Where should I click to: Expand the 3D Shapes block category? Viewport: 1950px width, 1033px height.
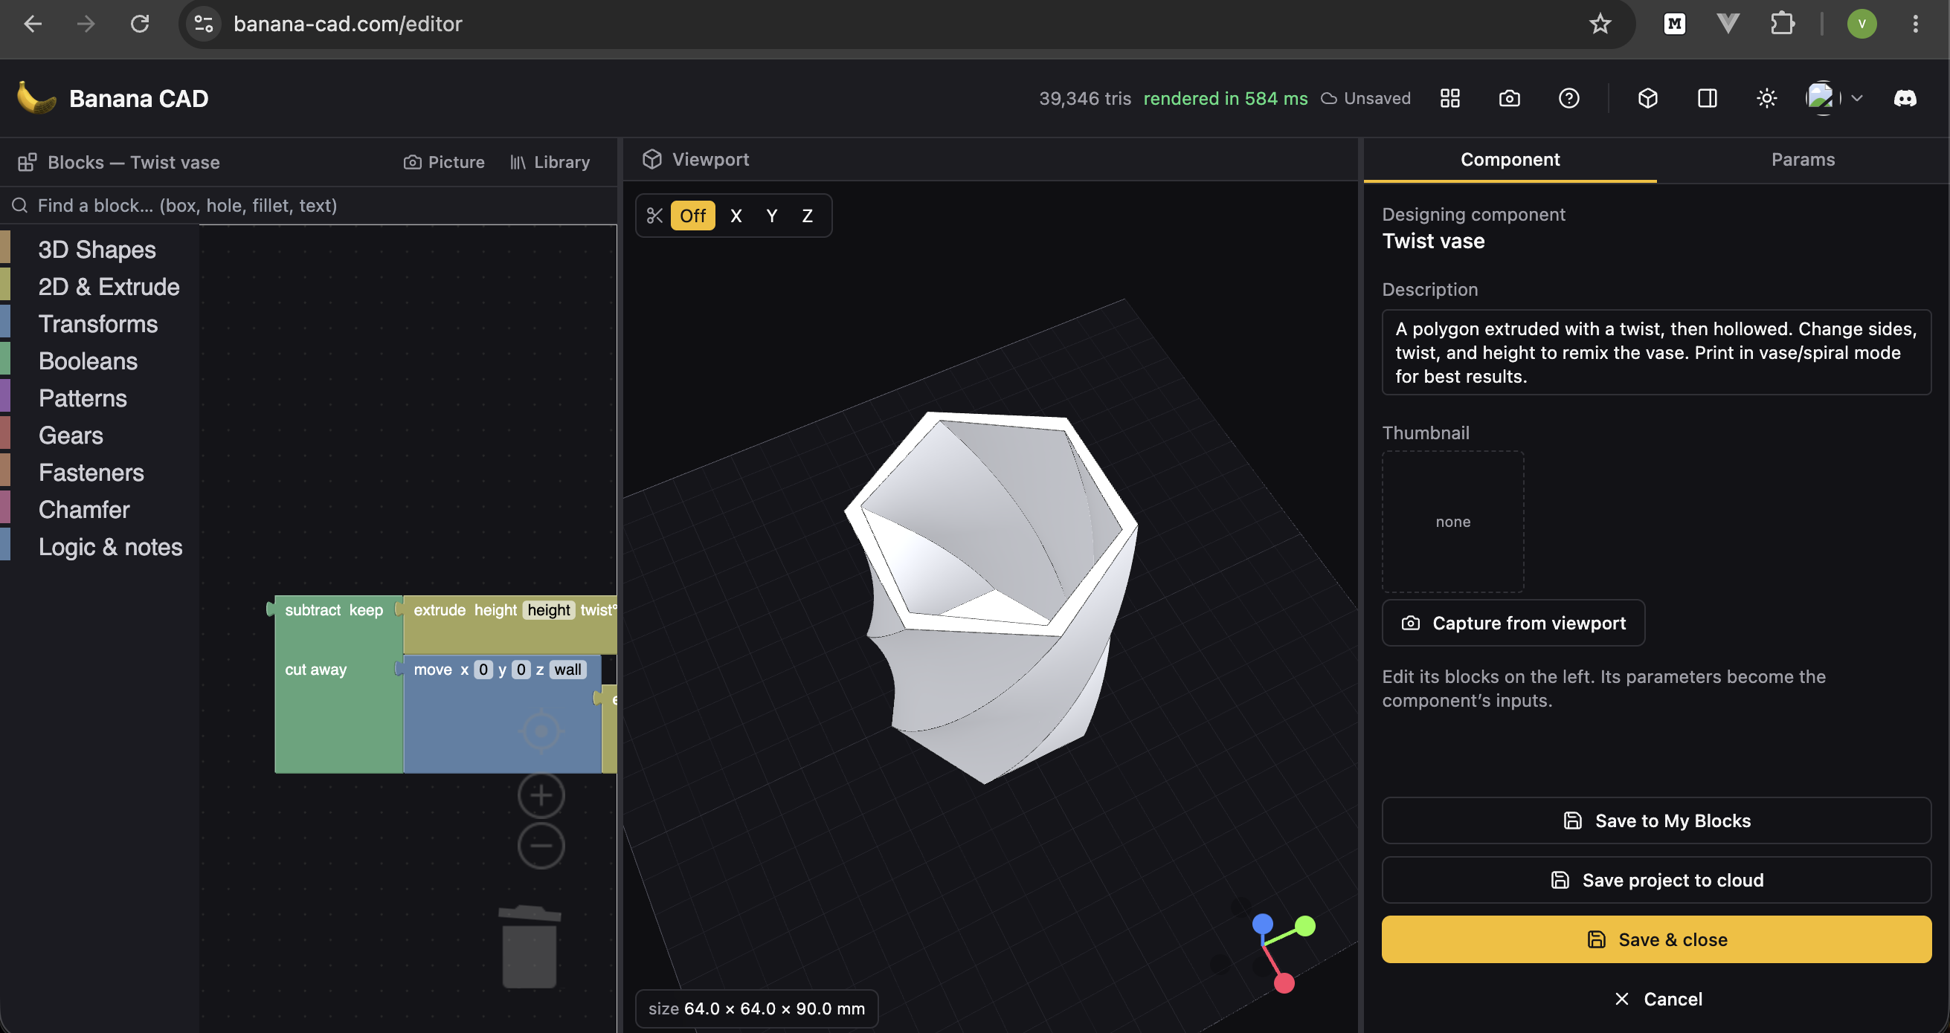[97, 250]
